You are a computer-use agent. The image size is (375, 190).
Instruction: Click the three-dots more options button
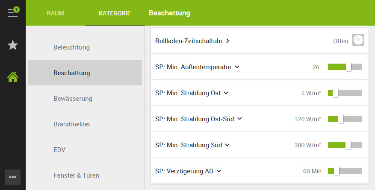(13, 177)
